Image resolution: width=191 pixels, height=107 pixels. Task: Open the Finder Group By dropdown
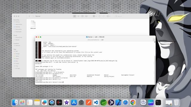95,16
